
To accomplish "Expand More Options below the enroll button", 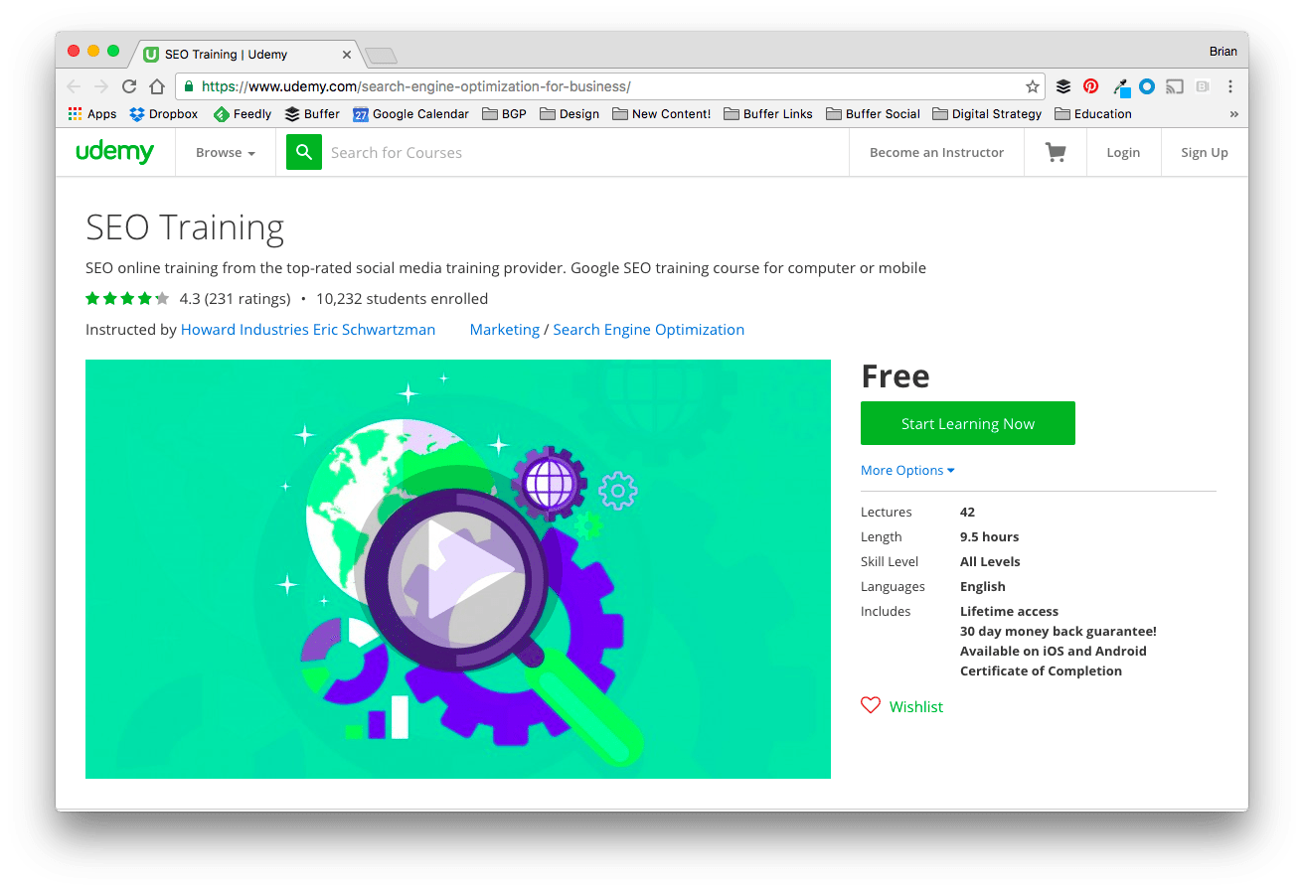I will point(906,469).
